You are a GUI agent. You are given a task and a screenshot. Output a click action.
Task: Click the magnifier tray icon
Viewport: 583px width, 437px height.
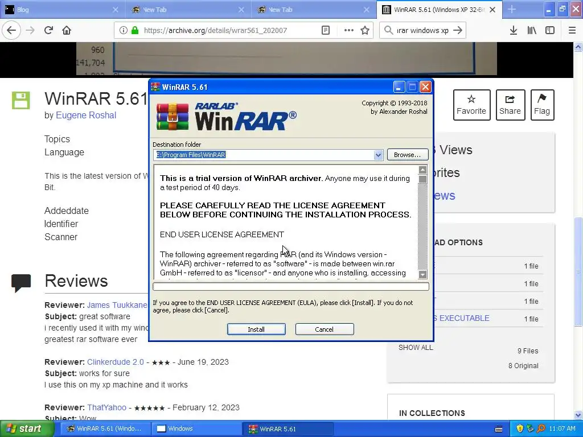point(541,429)
